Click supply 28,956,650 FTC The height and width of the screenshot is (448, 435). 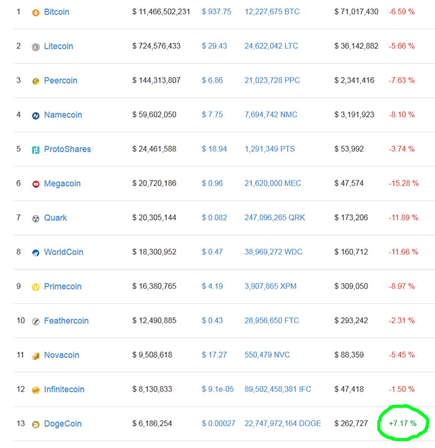271,320
